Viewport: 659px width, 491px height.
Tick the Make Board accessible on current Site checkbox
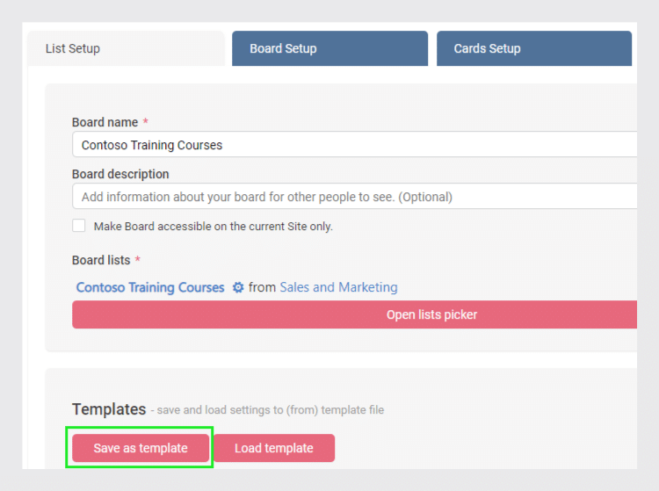pos(78,226)
